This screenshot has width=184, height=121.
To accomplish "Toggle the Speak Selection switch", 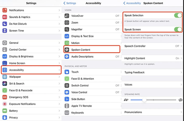I will 178,15.
